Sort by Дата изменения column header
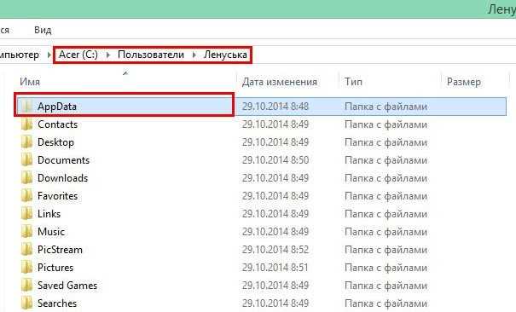 [280, 82]
